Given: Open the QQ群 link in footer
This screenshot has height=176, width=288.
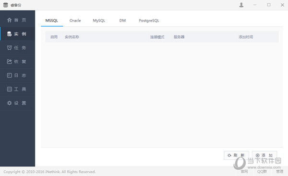Looking at the screenshot, I should 262,171.
